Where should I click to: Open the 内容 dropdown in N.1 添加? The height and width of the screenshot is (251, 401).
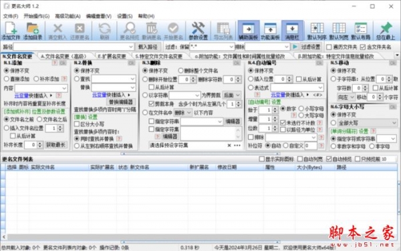(64, 88)
